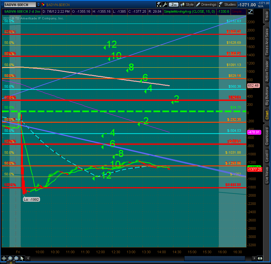This screenshot has height=264, width=271.
Task: Click the -478.91 magenta price axis label
Action: pos(254,132)
